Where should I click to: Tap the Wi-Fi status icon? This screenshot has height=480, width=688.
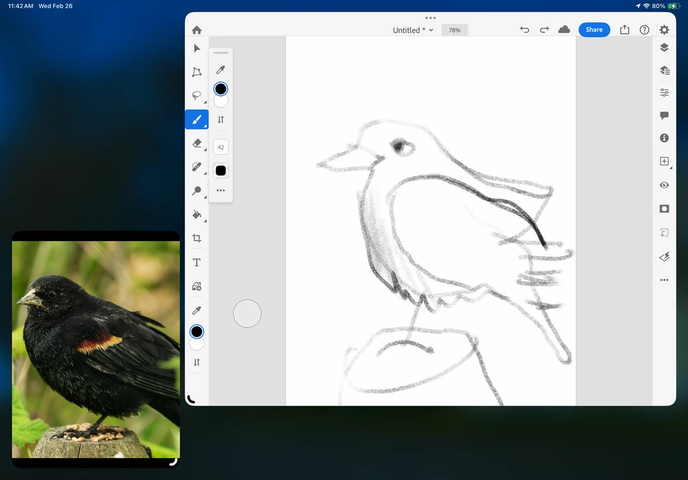646,6
